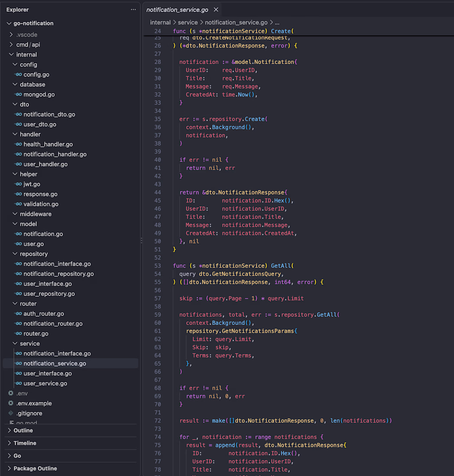The height and width of the screenshot is (476, 454).
Task: Collapse the model folder
Action: coord(15,224)
